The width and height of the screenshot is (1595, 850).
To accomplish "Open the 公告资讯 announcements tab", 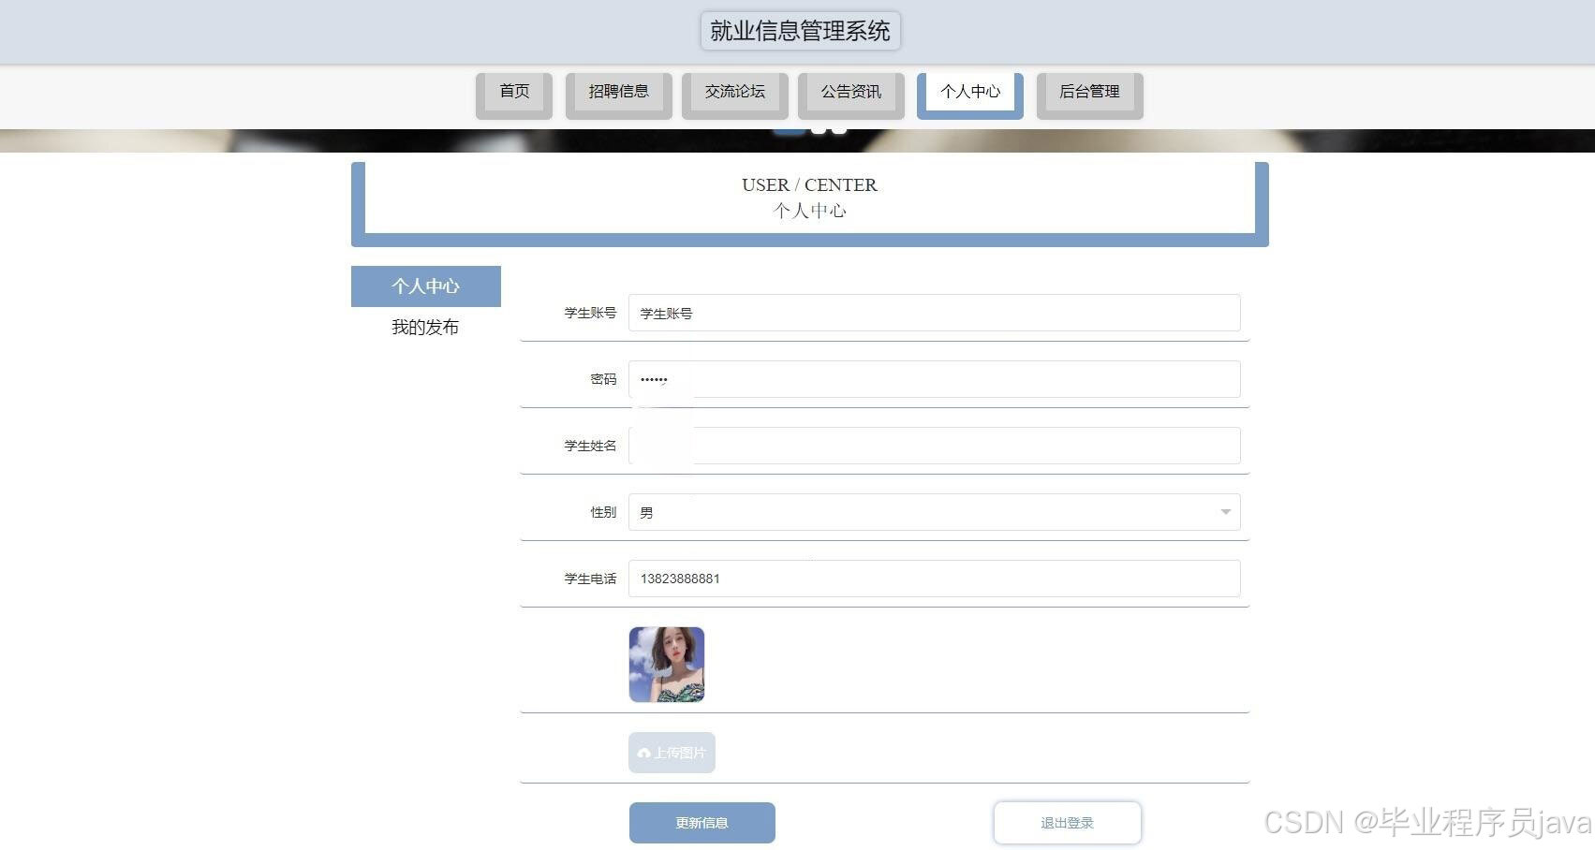I will pyautogui.click(x=850, y=92).
